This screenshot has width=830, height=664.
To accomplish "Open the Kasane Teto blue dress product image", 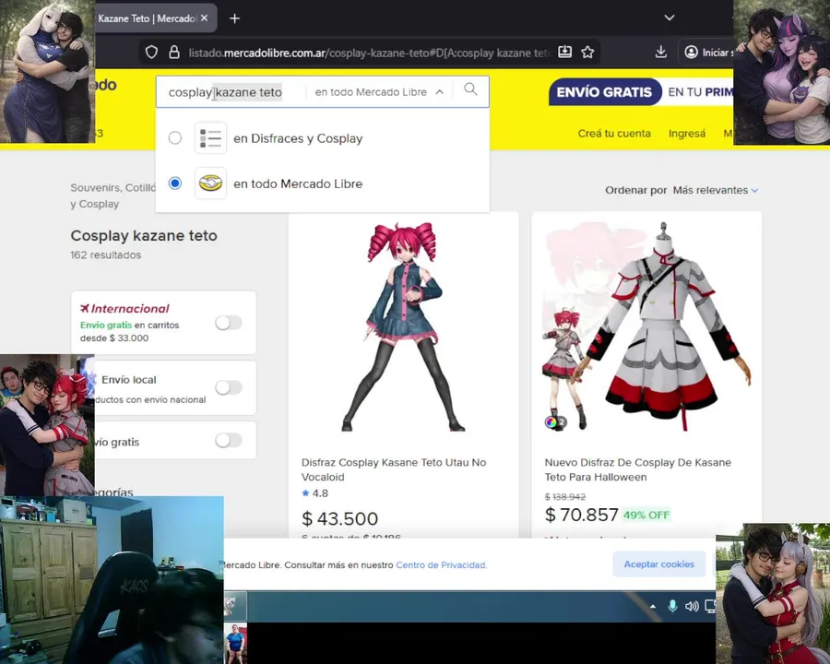I will click(403, 327).
